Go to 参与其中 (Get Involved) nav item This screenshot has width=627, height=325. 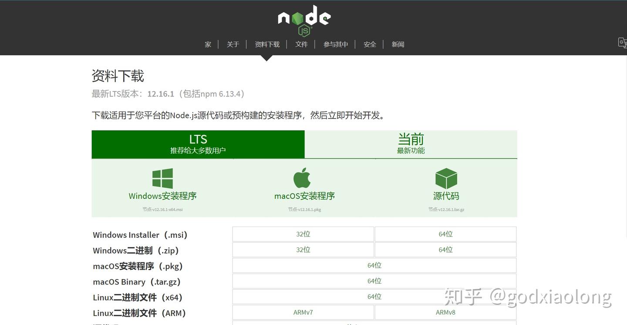point(336,44)
